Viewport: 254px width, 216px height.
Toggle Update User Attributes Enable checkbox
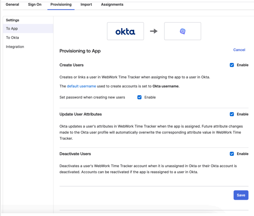(232, 114)
